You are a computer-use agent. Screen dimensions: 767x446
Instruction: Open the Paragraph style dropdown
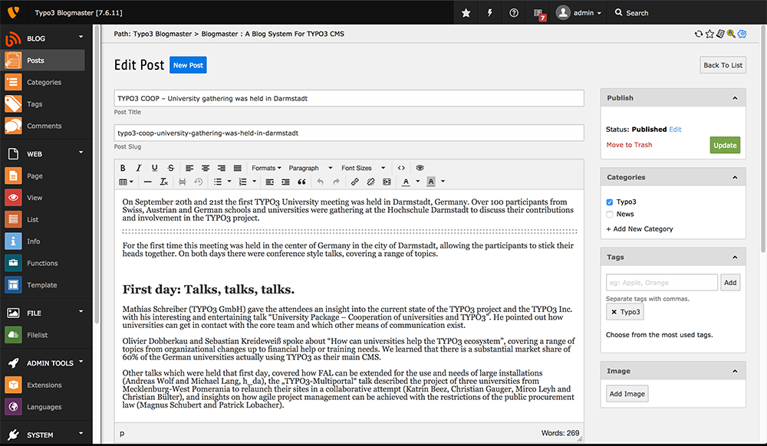point(310,168)
